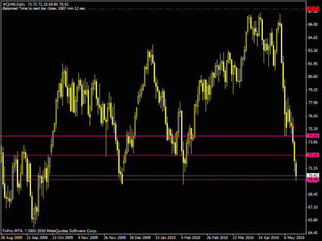Click the red 87.62 price level label

pos(313,9)
